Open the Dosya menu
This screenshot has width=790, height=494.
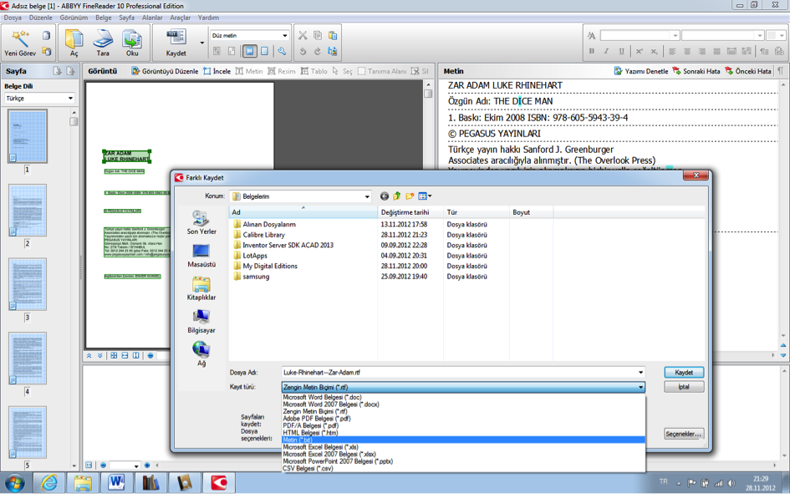[13, 18]
